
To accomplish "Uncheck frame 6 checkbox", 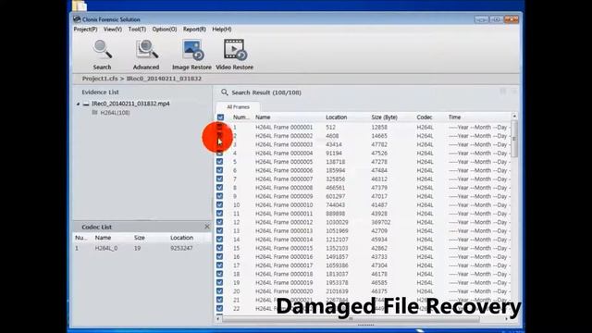I will point(220,170).
